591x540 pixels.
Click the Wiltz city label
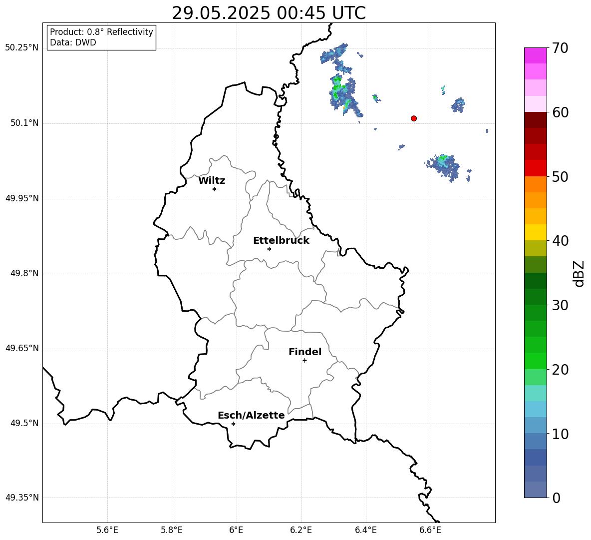(212, 181)
